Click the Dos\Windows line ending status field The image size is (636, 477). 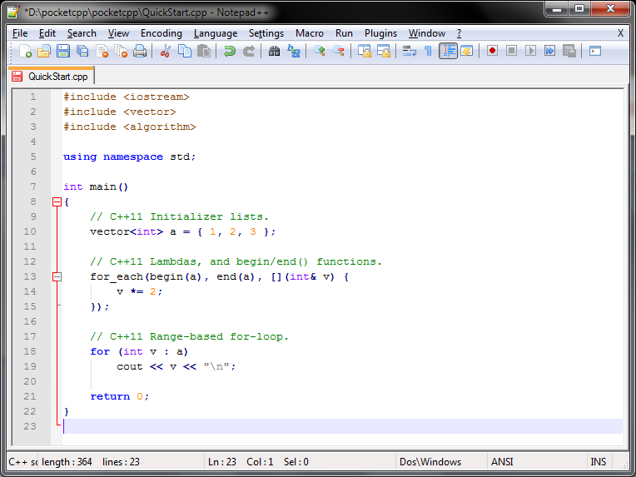click(441, 461)
